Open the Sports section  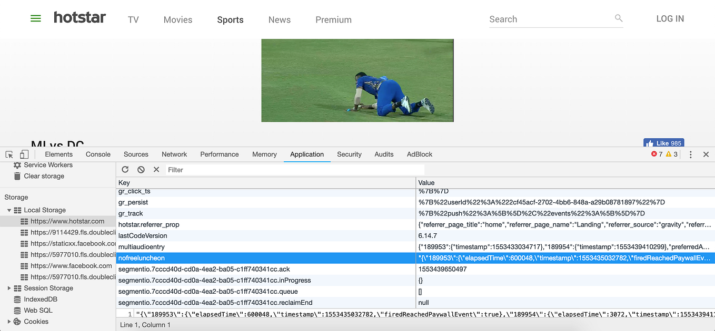230,20
